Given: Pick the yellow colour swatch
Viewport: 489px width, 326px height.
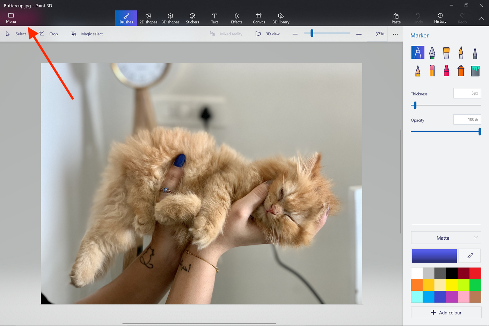Looking at the screenshot, I should (452, 285).
